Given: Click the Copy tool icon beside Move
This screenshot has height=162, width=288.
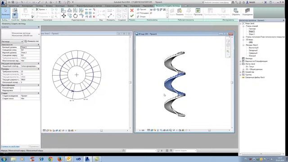Looking at the screenshot, I should (69, 16).
